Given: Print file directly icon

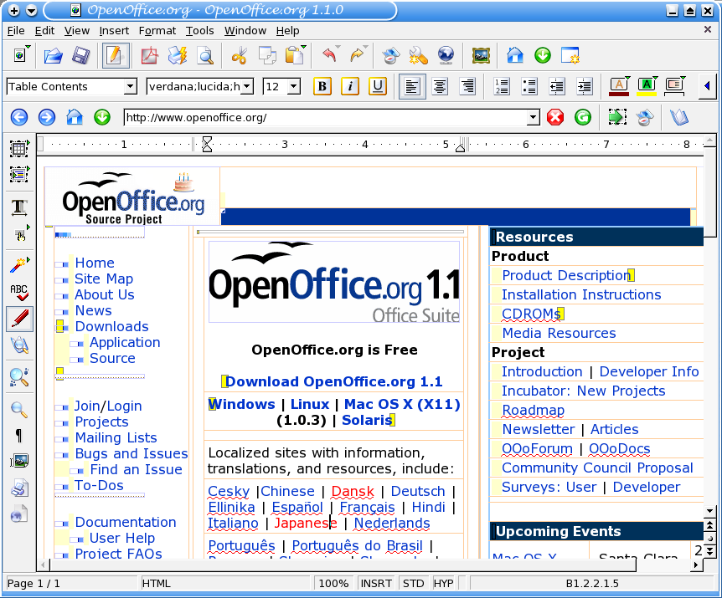Looking at the screenshot, I should [x=178, y=56].
